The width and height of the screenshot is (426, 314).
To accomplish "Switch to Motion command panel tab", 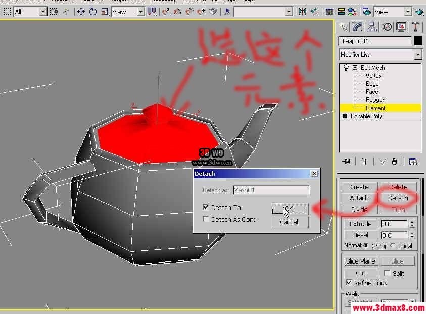I will click(387, 27).
